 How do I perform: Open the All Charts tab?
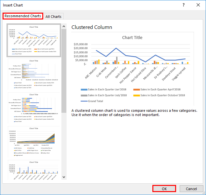(x=54, y=17)
